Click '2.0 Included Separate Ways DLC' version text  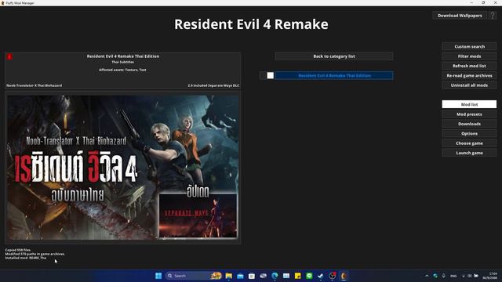tap(213, 85)
